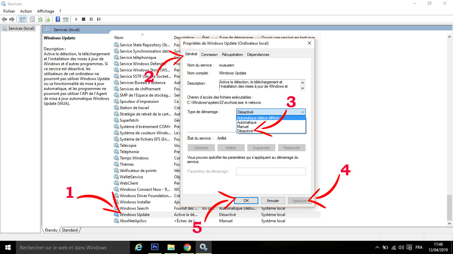
Task: Click the Reprendre service button
Action: 292,148
